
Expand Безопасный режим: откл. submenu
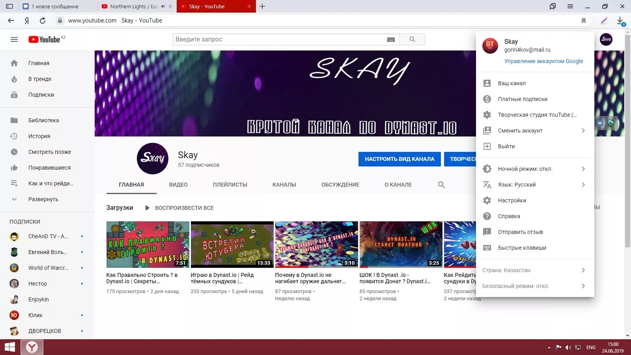583,286
